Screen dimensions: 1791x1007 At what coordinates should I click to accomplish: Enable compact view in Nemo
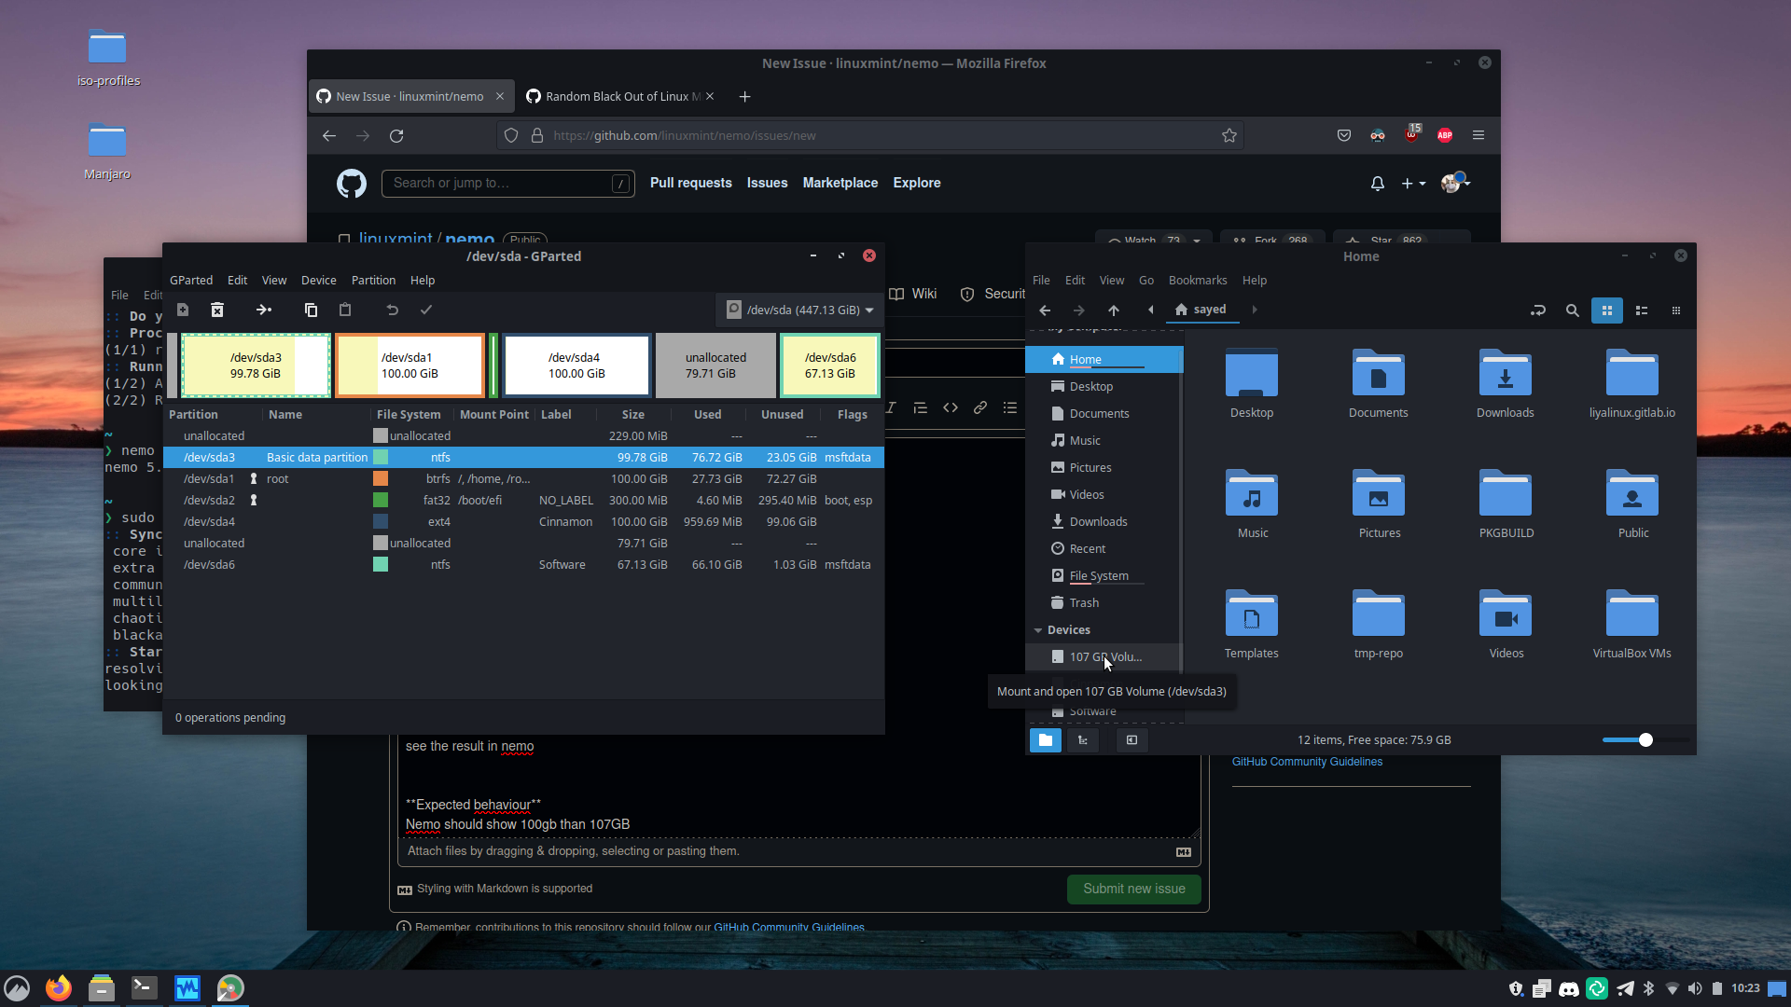[x=1676, y=310]
